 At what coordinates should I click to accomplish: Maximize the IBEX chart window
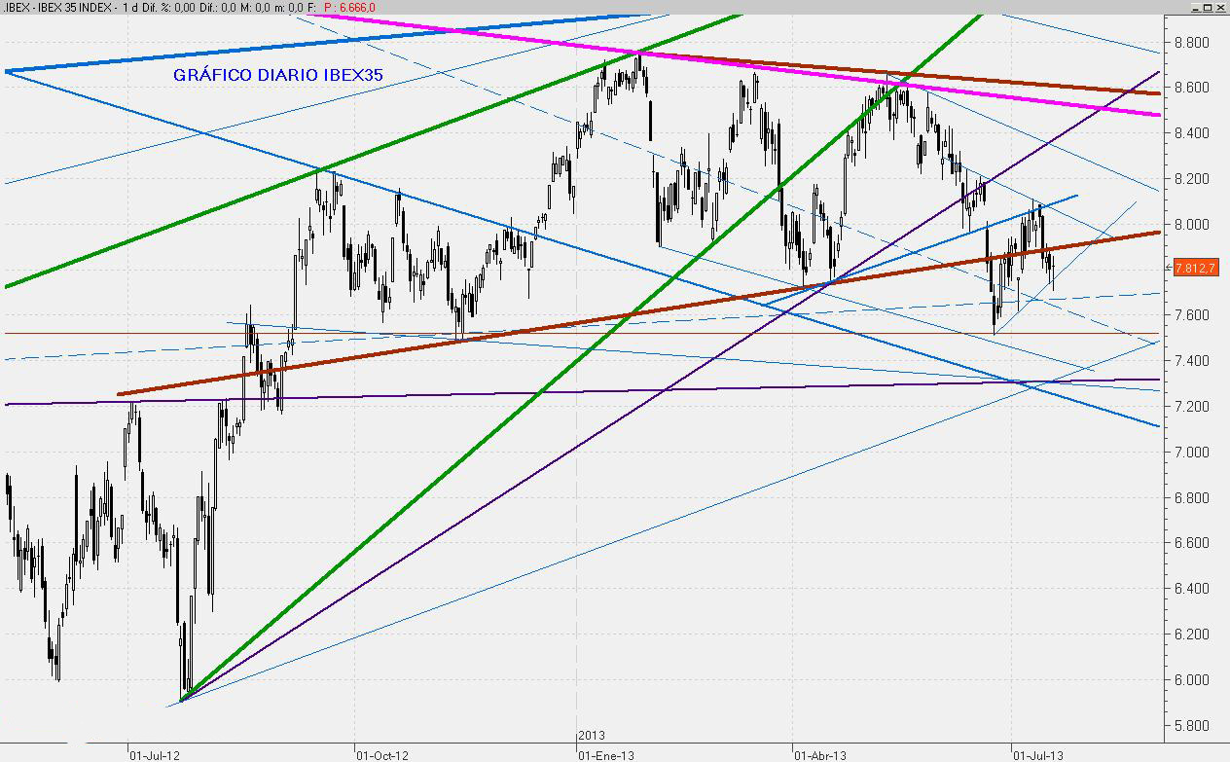[x=1209, y=7]
